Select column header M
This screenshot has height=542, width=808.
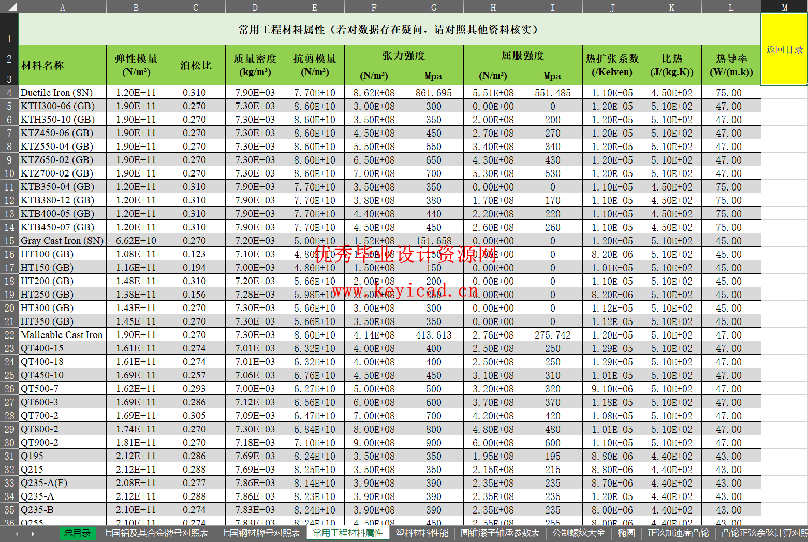coord(784,7)
